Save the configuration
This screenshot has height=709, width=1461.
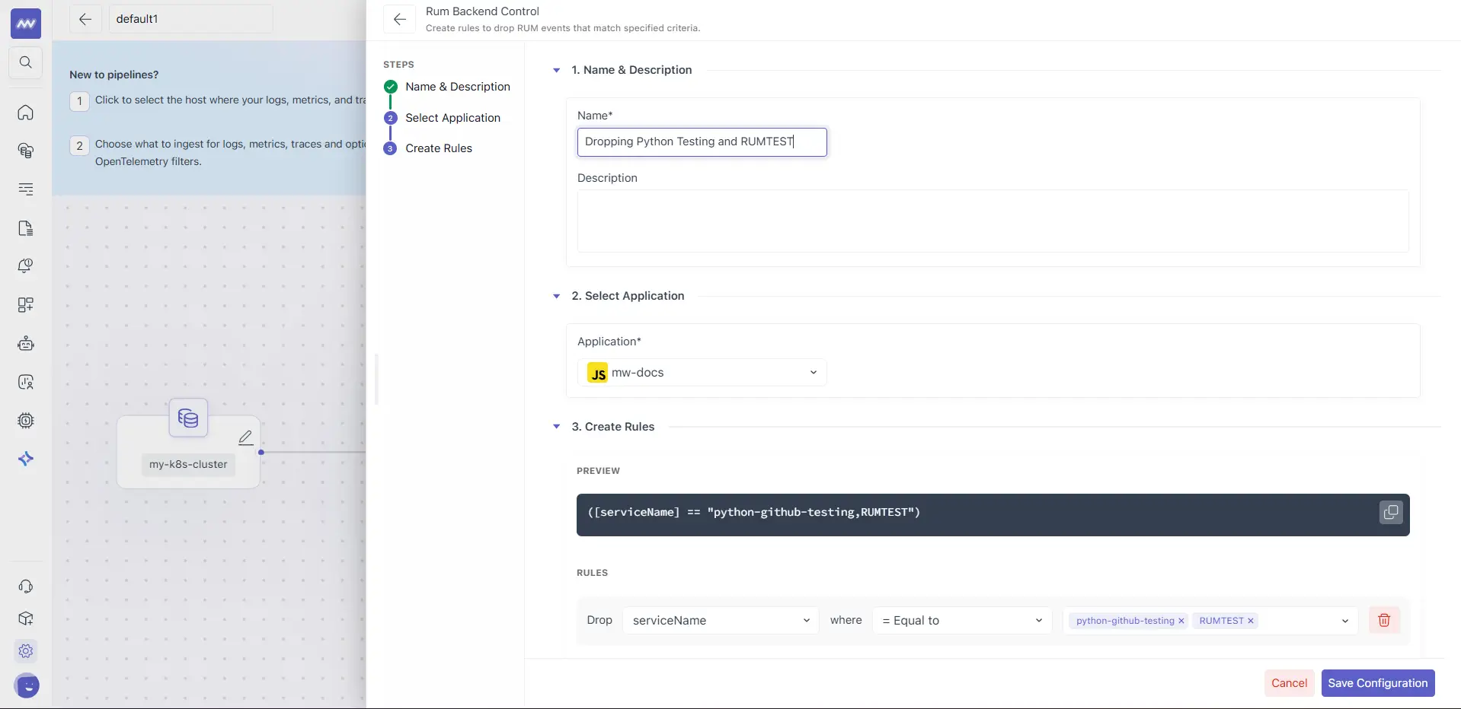point(1378,682)
